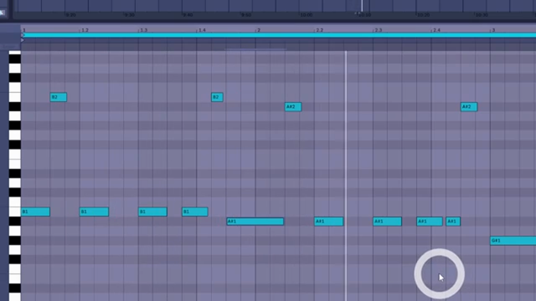This screenshot has width=536, height=301.
Task: Select the A#1 note at bar 2.2
Action: coord(329,221)
